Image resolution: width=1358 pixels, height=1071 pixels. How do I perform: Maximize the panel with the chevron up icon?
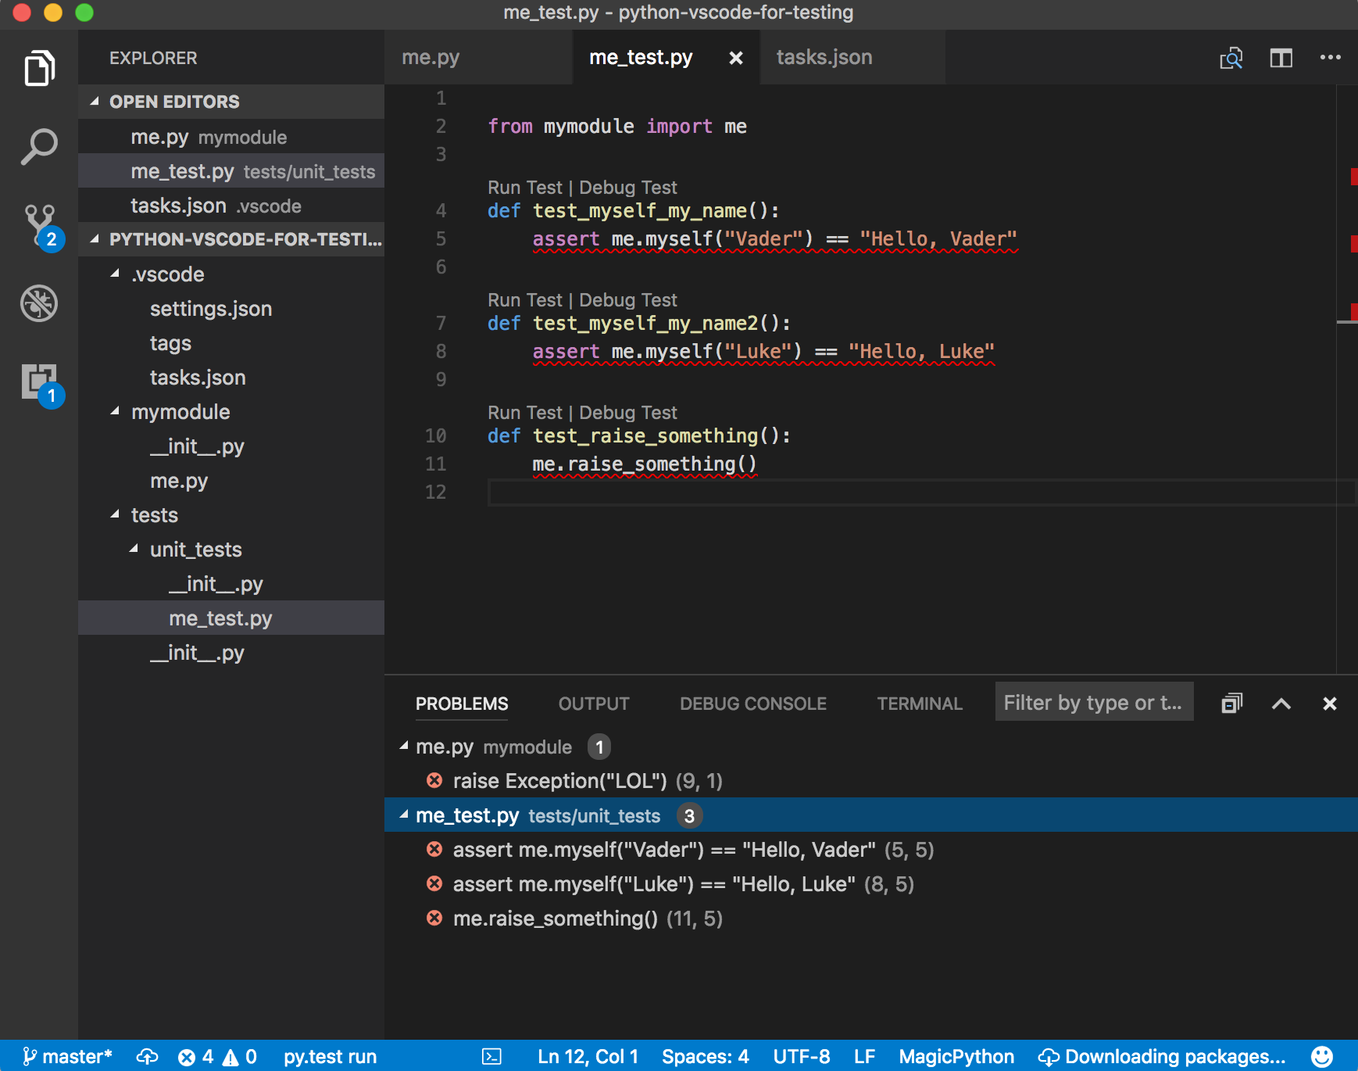click(1281, 704)
